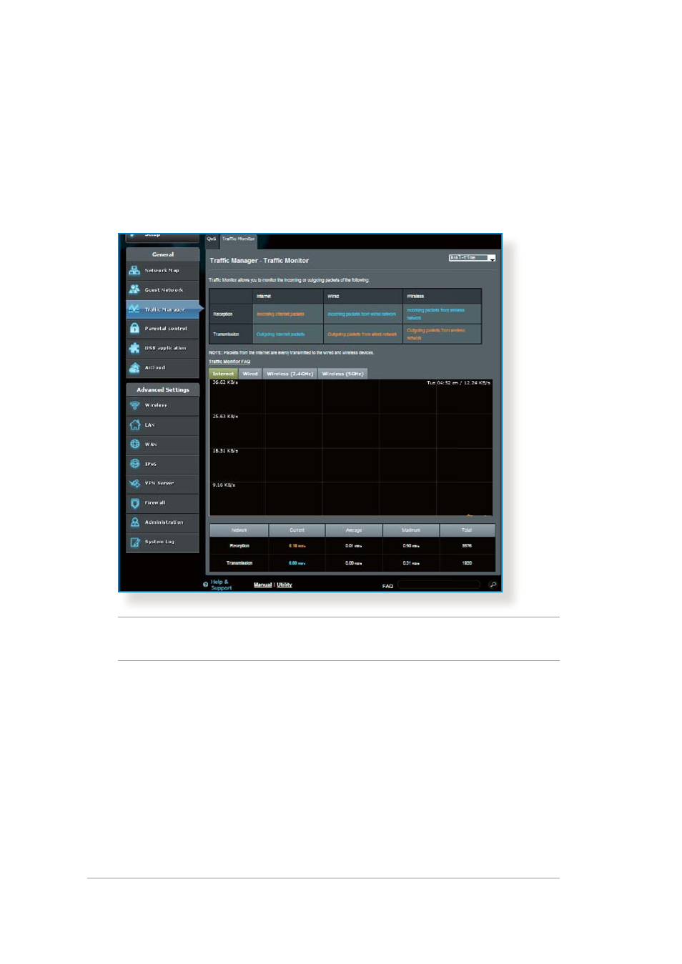Click the Help & Support question icon

click(206, 585)
